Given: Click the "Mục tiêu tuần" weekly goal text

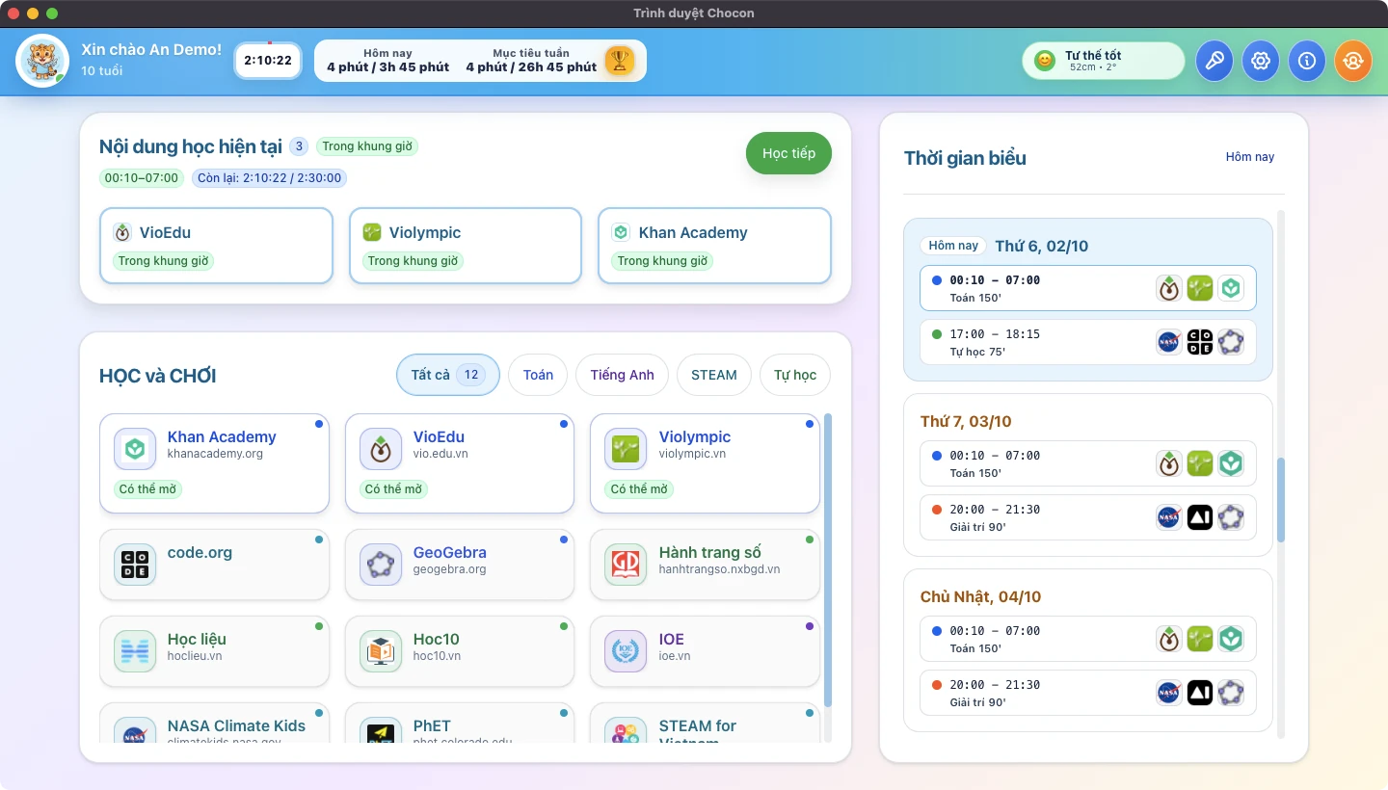Looking at the screenshot, I should (531, 53).
